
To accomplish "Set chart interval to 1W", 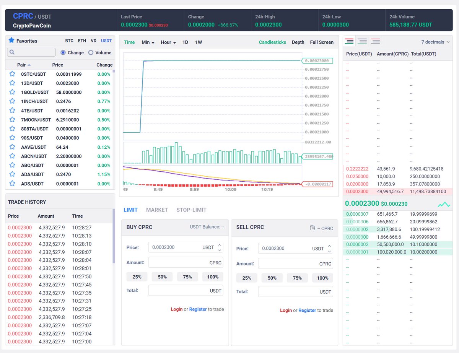I will pos(199,42).
